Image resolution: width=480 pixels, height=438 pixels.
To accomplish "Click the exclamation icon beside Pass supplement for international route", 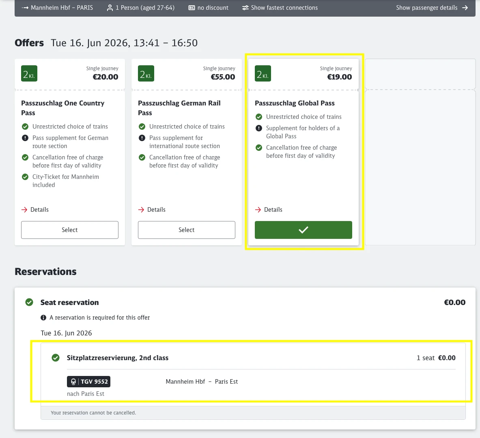I will 142,138.
